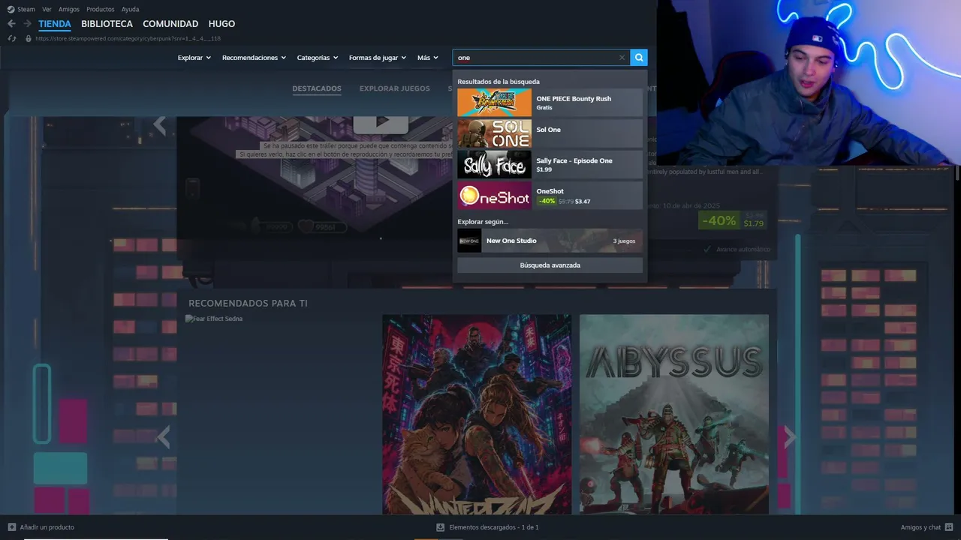Screen dimensions: 961x540
Task: Click the Steam logo icon in menu bar
Action: click(x=11, y=9)
